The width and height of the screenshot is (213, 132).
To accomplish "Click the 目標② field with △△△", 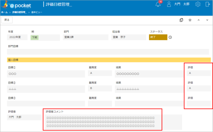I will coord(46,89).
